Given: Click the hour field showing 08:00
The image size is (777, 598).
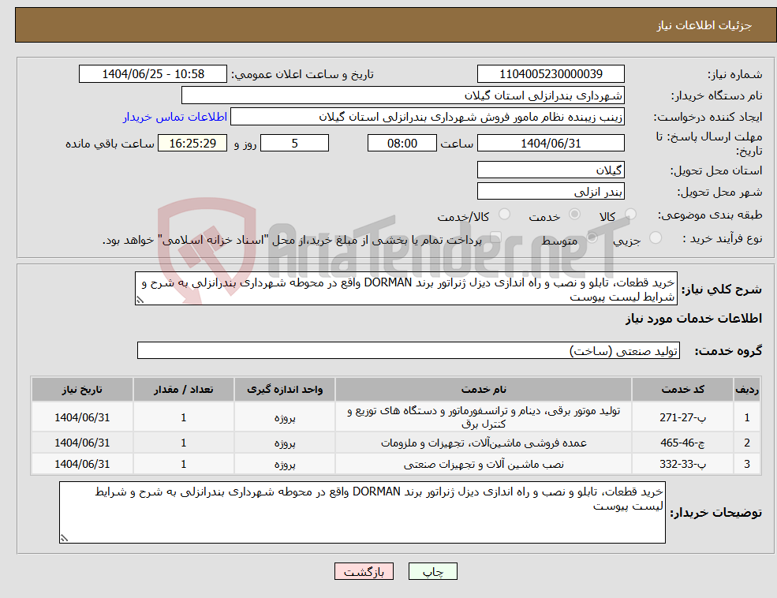Looking at the screenshot, I should [402, 143].
